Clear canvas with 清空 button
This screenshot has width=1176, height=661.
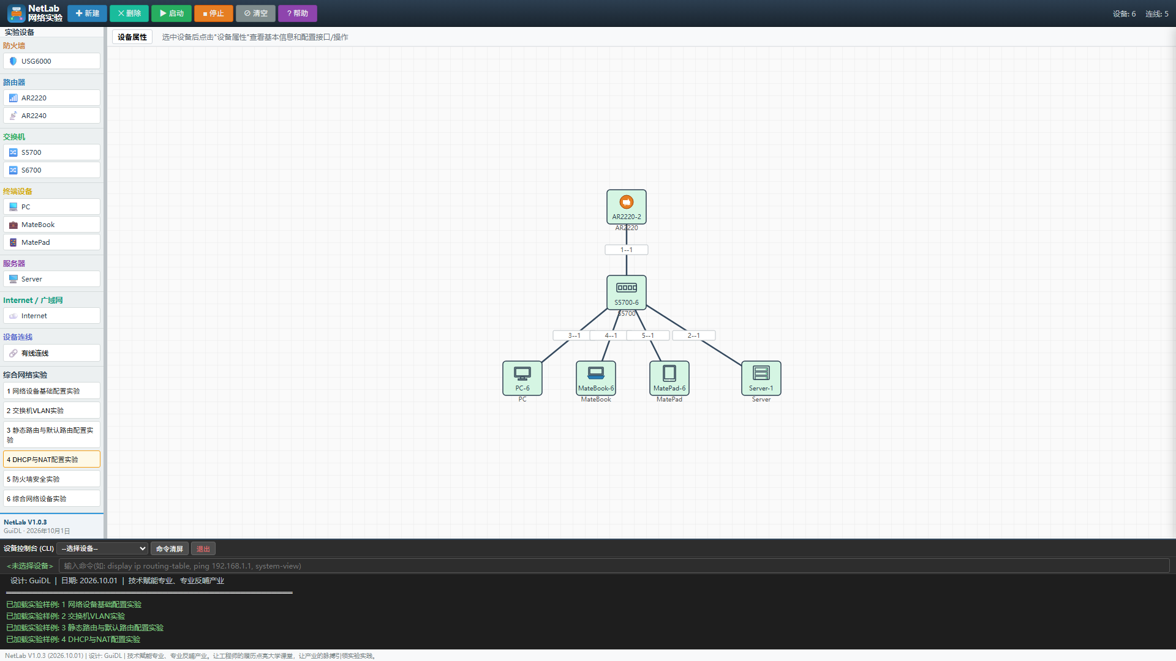click(256, 13)
